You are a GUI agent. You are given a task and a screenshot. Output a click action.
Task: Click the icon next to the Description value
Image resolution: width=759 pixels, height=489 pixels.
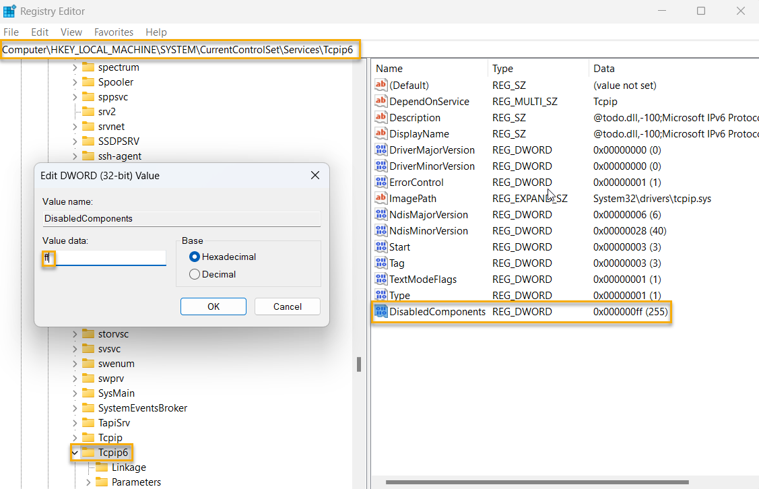pos(381,117)
